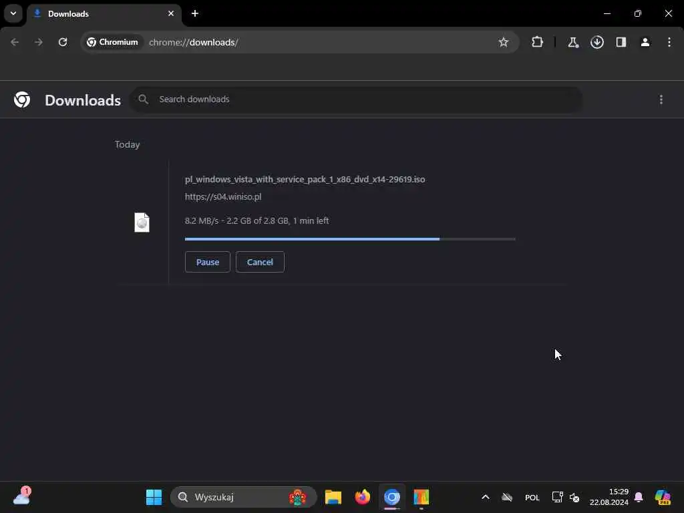Switch the POL keyboard language
The height and width of the screenshot is (513, 684).
point(532,498)
